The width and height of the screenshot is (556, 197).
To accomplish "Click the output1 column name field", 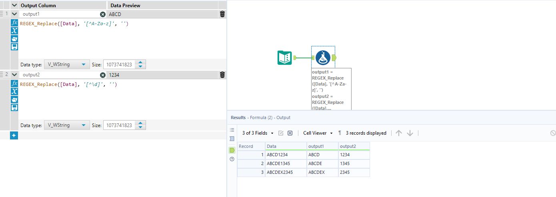I will click(60, 14).
